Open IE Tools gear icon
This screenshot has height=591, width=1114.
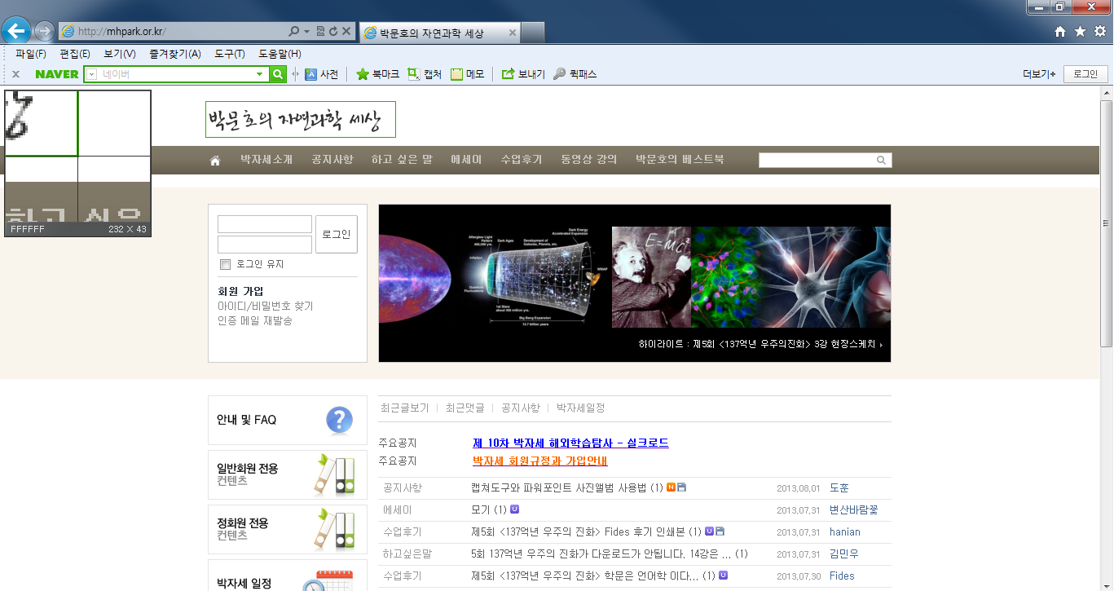click(1099, 32)
